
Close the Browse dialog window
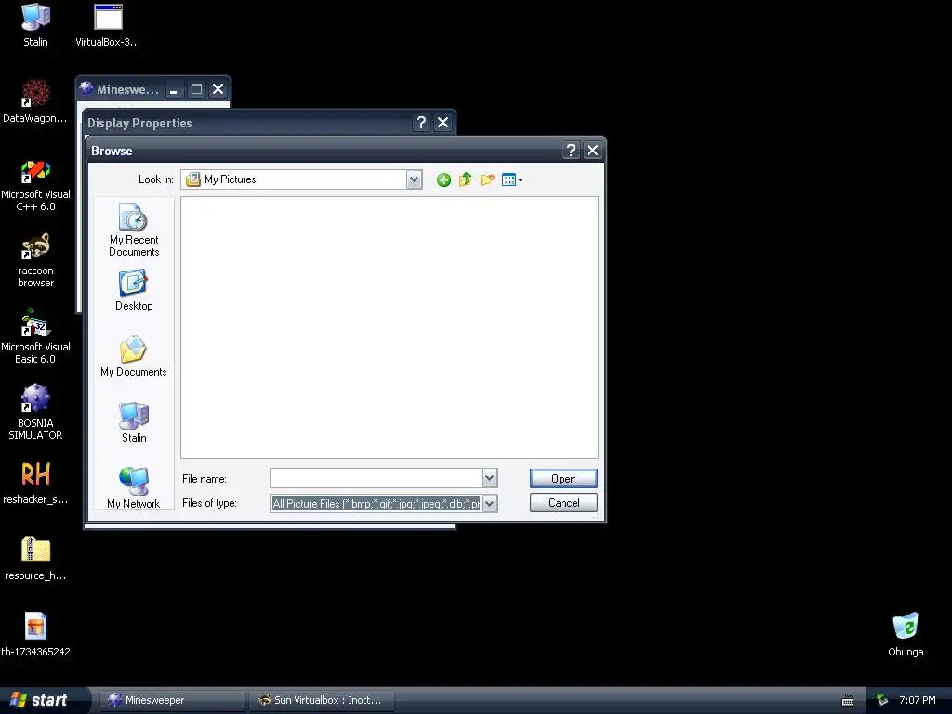pyautogui.click(x=592, y=150)
